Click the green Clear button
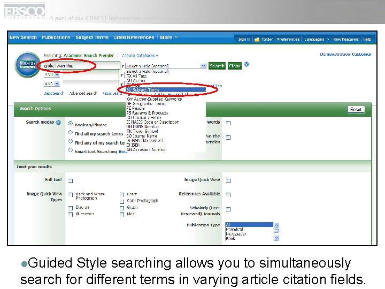Screen dimensions: 385x289 tap(235, 66)
